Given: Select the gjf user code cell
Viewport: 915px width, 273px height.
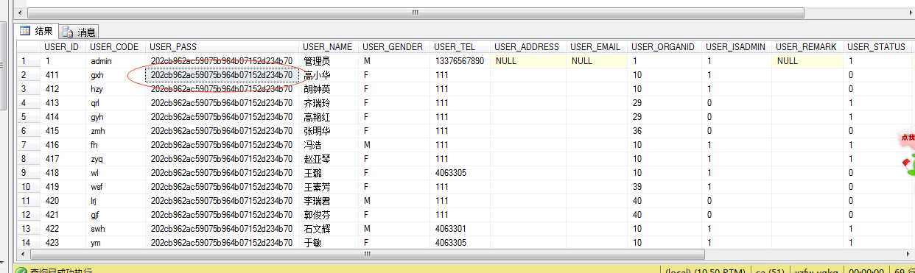Looking at the screenshot, I should pyautogui.click(x=116, y=215).
